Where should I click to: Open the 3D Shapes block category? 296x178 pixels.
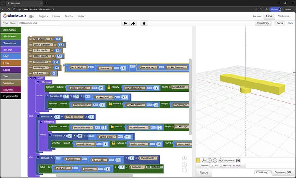tap(10, 30)
